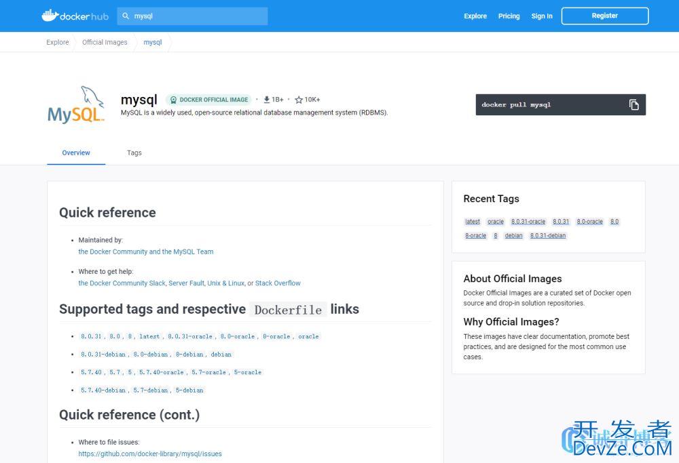Select the oracle tag in Recent Tags
The width and height of the screenshot is (679, 463).
[x=496, y=222]
